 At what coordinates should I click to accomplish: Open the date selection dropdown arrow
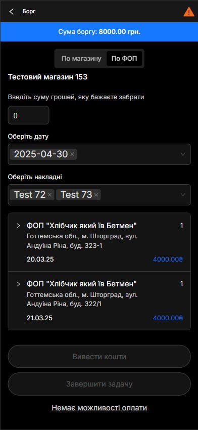183,154
